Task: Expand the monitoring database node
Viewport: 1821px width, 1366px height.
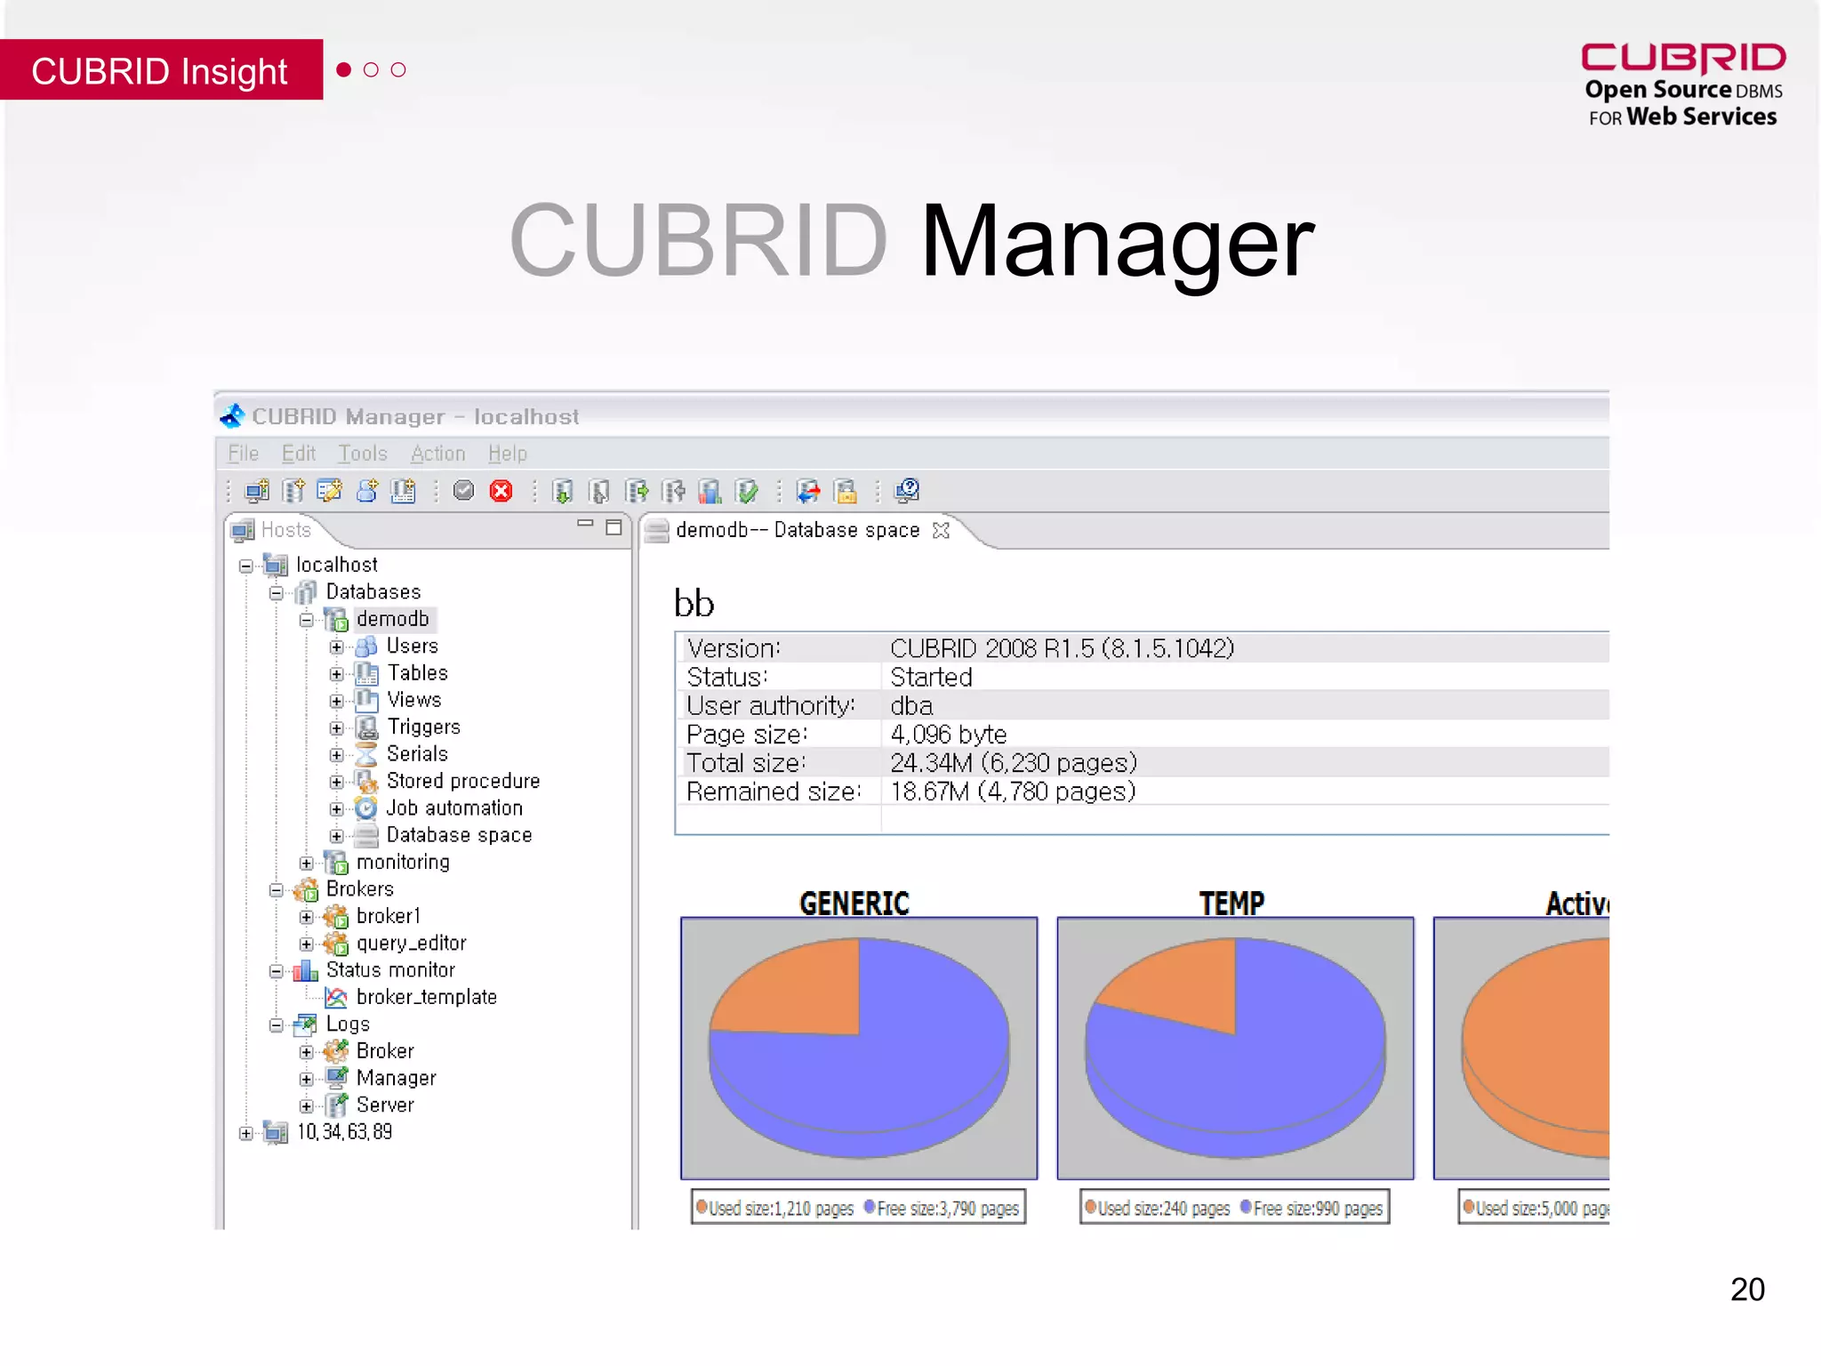Action: 307,863
